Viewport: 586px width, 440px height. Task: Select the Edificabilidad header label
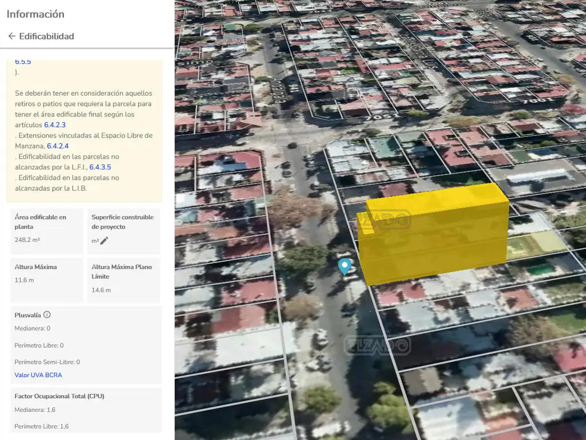tap(46, 36)
